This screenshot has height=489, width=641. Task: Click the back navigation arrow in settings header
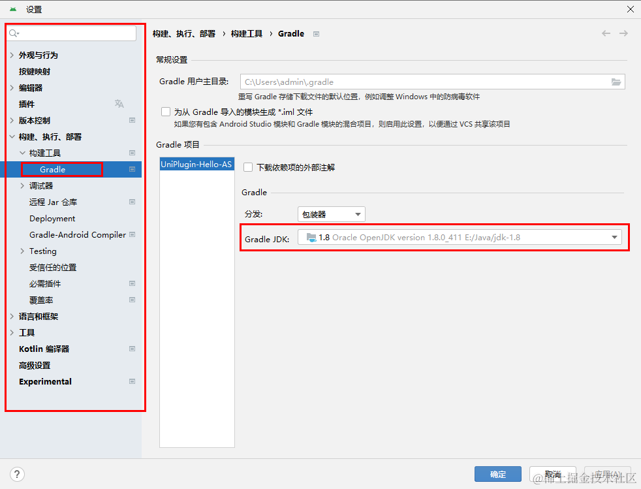coord(606,33)
